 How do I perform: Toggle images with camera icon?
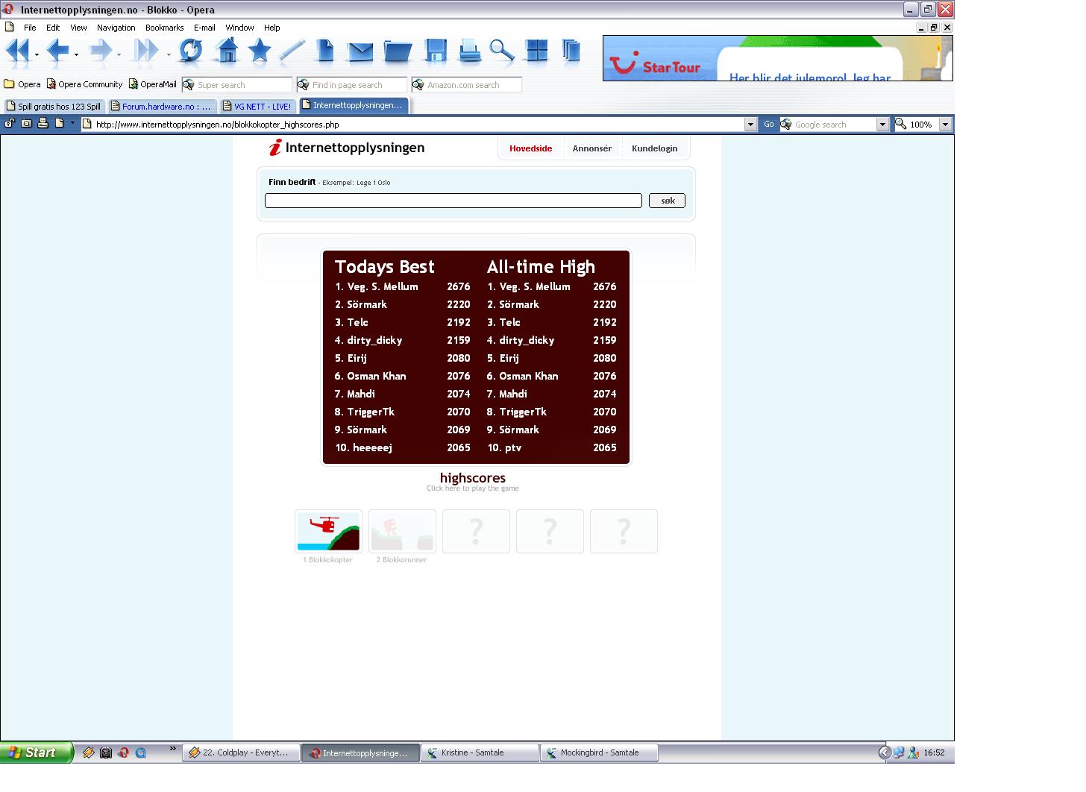[x=26, y=123]
